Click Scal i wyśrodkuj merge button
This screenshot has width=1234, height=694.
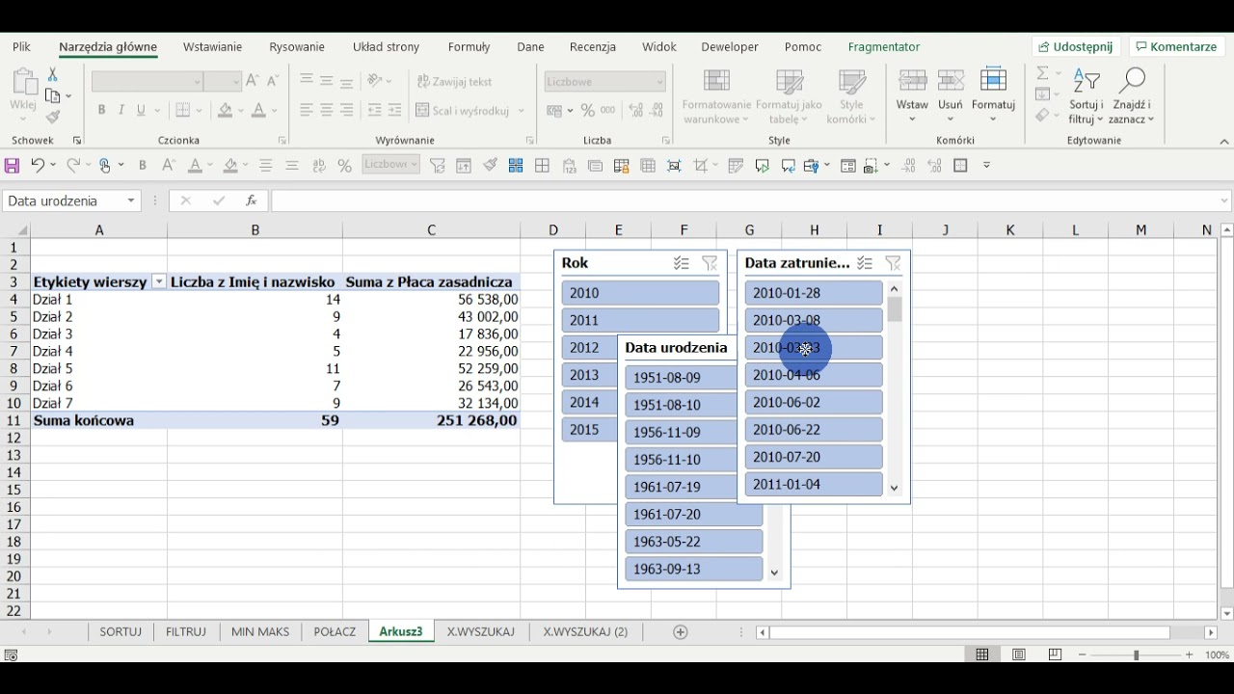point(463,111)
